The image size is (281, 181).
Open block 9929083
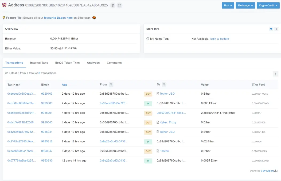[47, 103]
